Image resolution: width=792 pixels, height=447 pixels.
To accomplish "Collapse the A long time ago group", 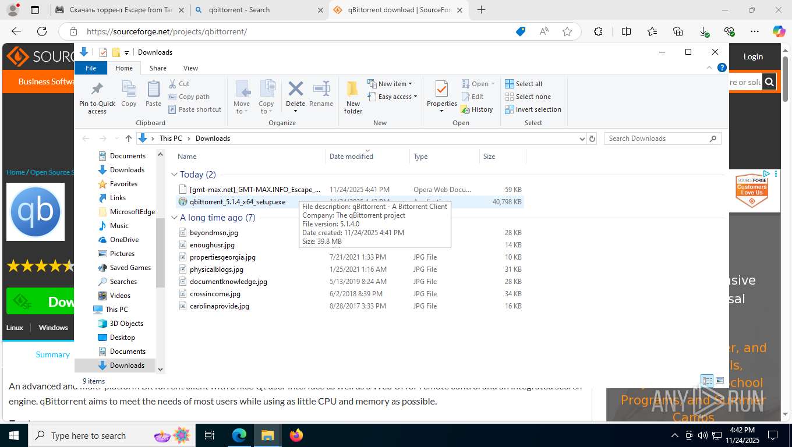I will click(174, 218).
